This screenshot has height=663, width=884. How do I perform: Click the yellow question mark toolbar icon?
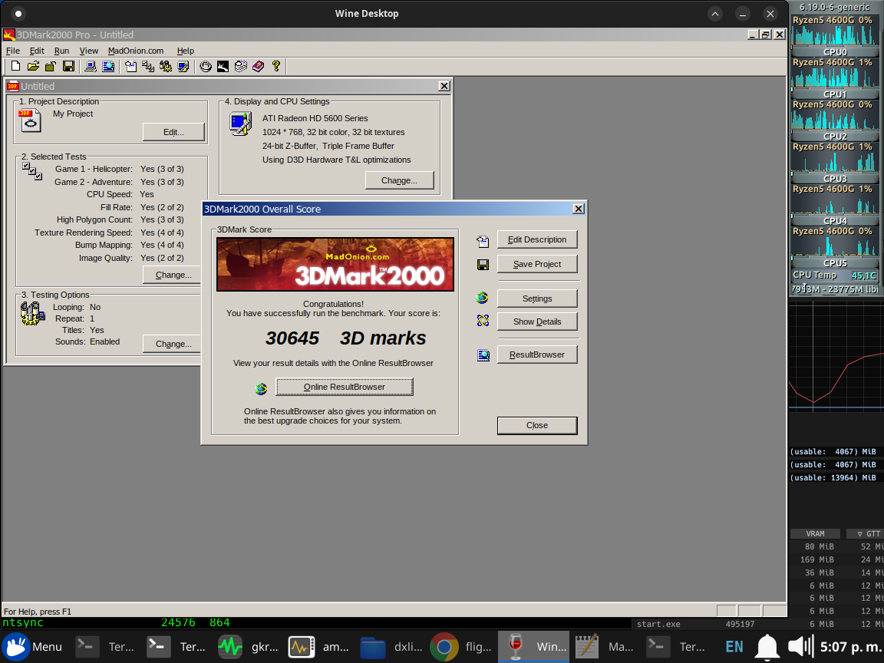click(x=276, y=67)
